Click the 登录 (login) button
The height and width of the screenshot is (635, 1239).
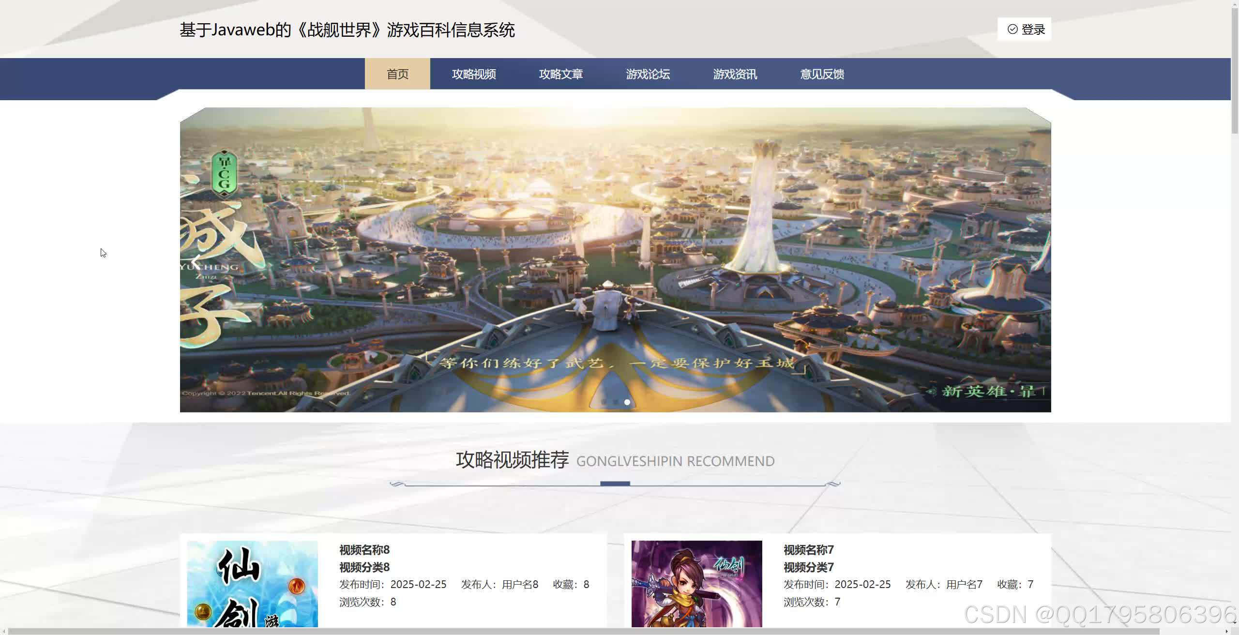coord(1025,29)
